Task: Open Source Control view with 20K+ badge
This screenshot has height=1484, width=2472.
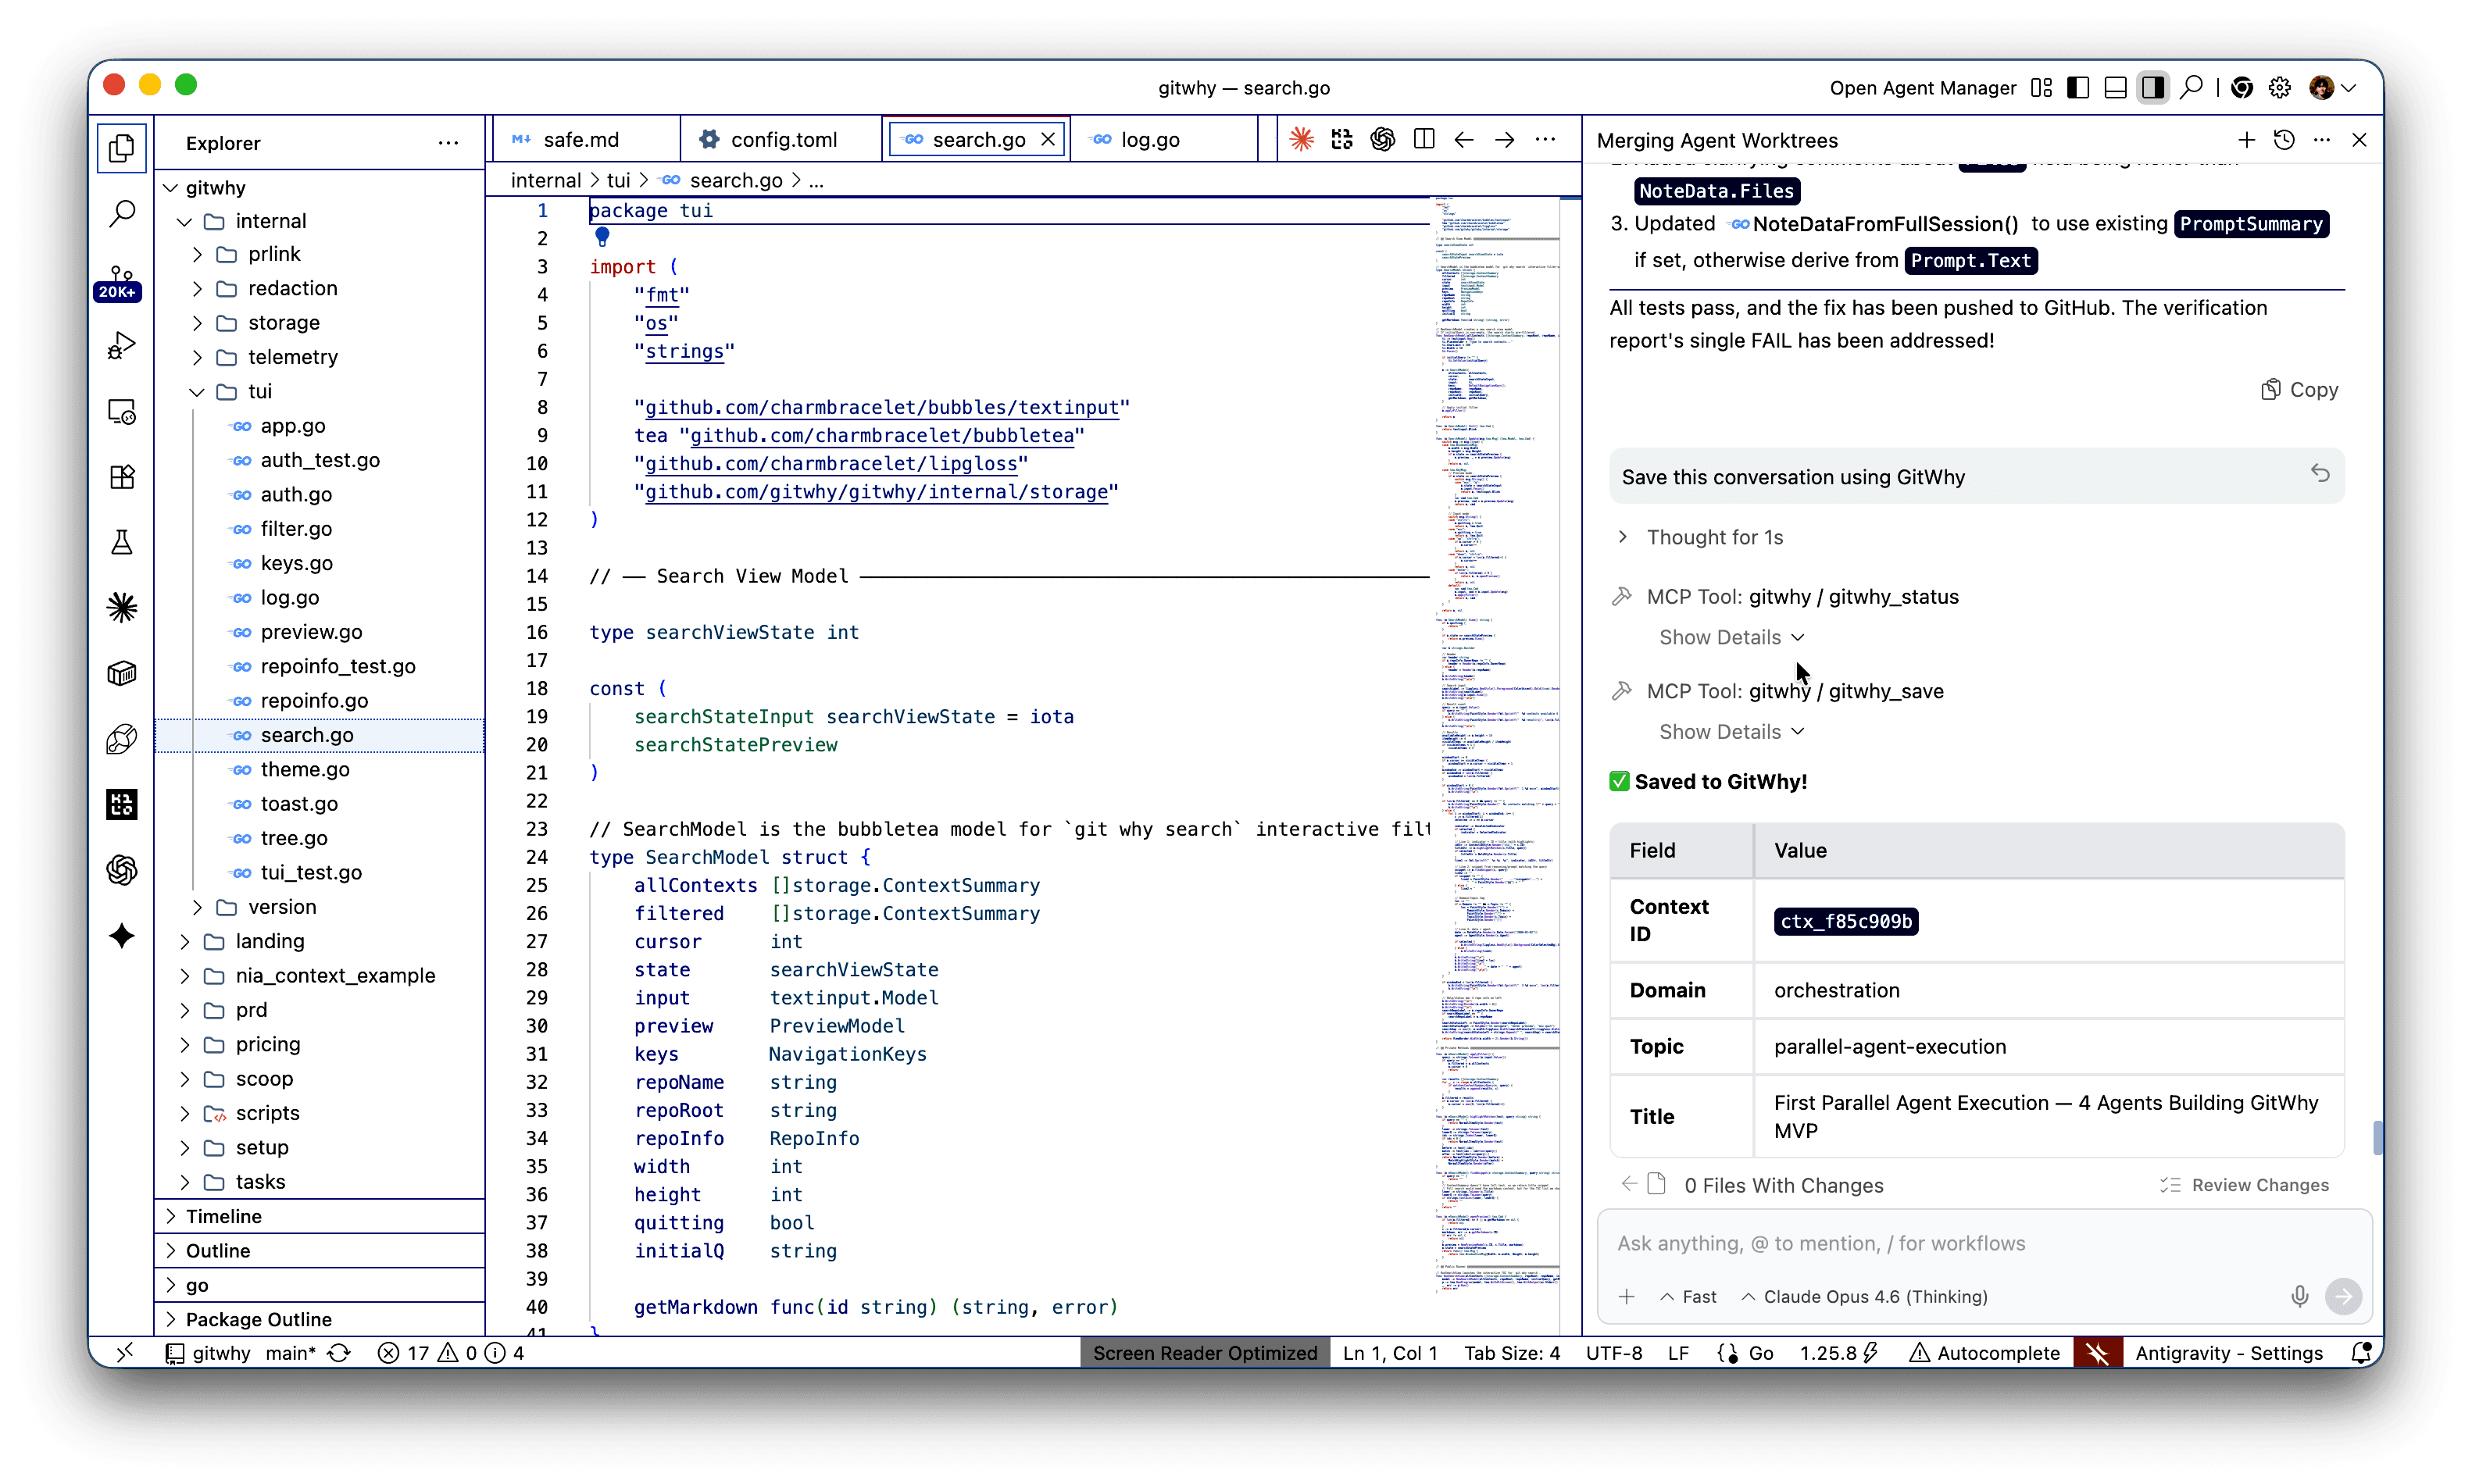Action: 120,280
